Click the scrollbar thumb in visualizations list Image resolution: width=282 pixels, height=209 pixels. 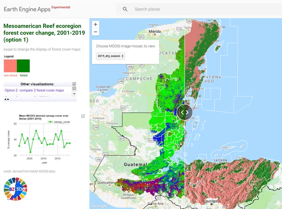click(x=74, y=88)
